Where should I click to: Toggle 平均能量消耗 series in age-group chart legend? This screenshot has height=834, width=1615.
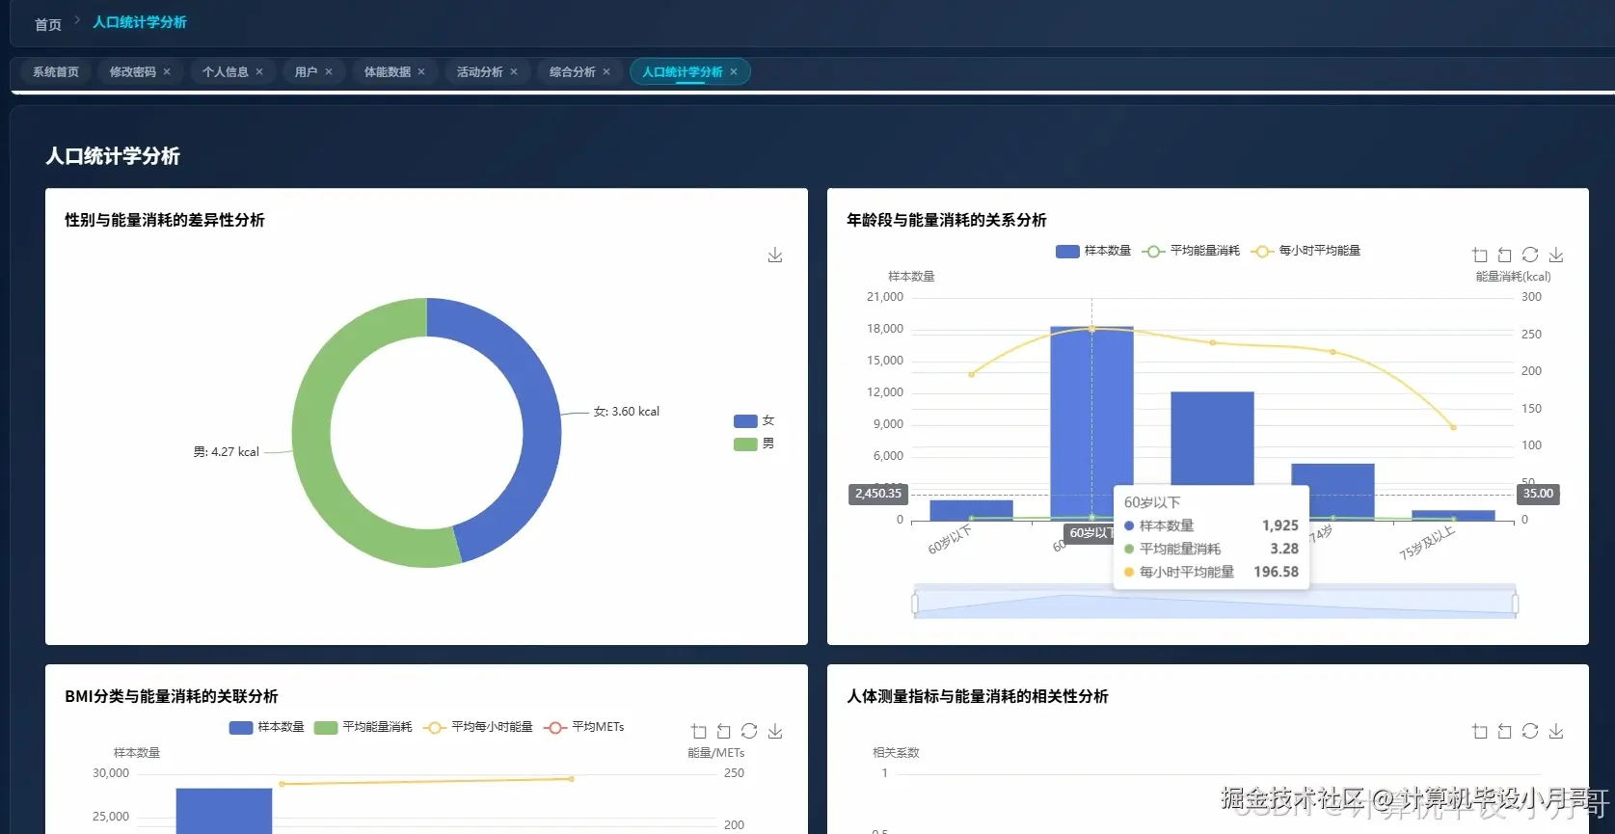click(x=1192, y=251)
